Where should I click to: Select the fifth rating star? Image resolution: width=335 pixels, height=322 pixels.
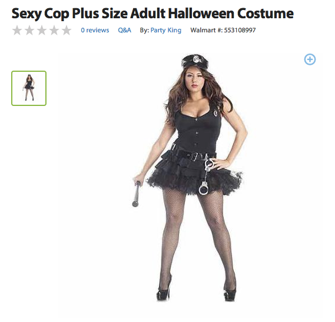(67, 30)
